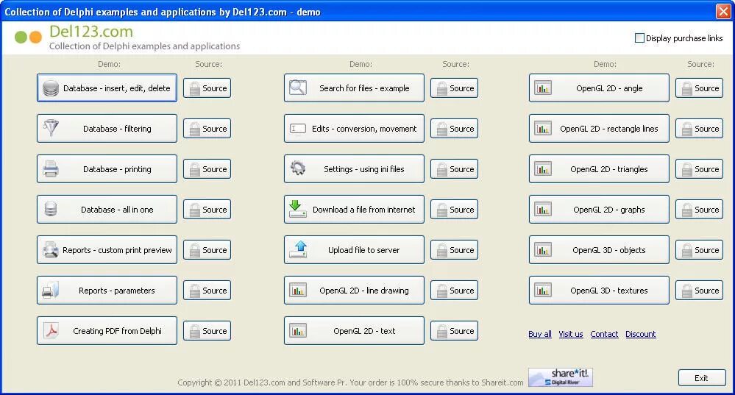Viewport: 735px width, 395px height.
Task: Open Source for OpenGL 3D - textures
Action: tap(700, 291)
